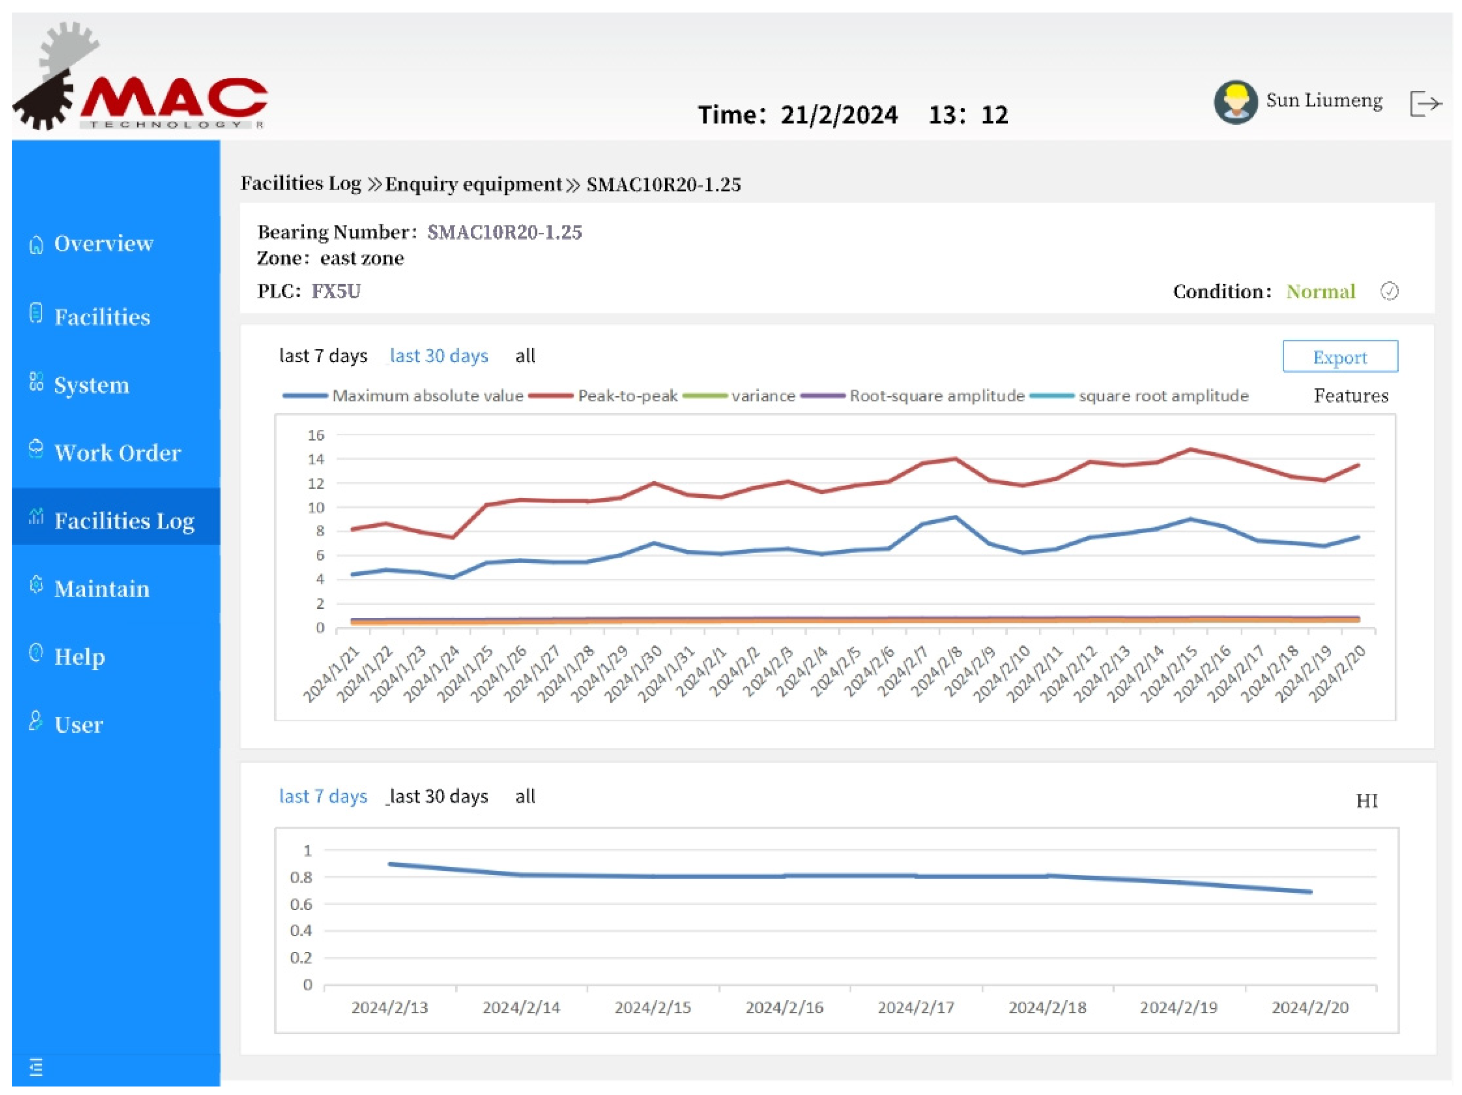Open the User menu item
This screenshot has height=1095, width=1462.
tap(79, 725)
